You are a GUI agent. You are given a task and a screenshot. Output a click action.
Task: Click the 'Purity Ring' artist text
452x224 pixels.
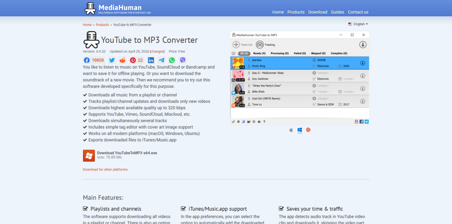pyautogui.click(x=259, y=66)
